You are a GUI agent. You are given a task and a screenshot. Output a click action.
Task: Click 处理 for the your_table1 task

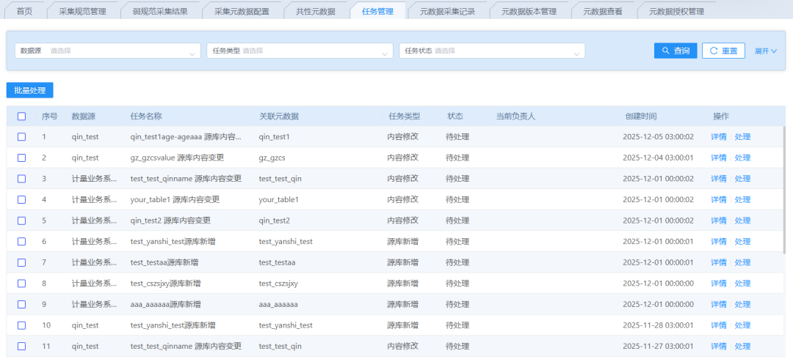click(x=742, y=199)
